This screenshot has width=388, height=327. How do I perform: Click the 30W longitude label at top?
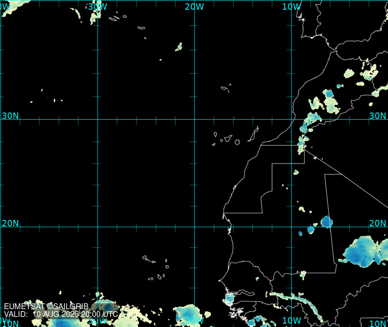pos(98,7)
